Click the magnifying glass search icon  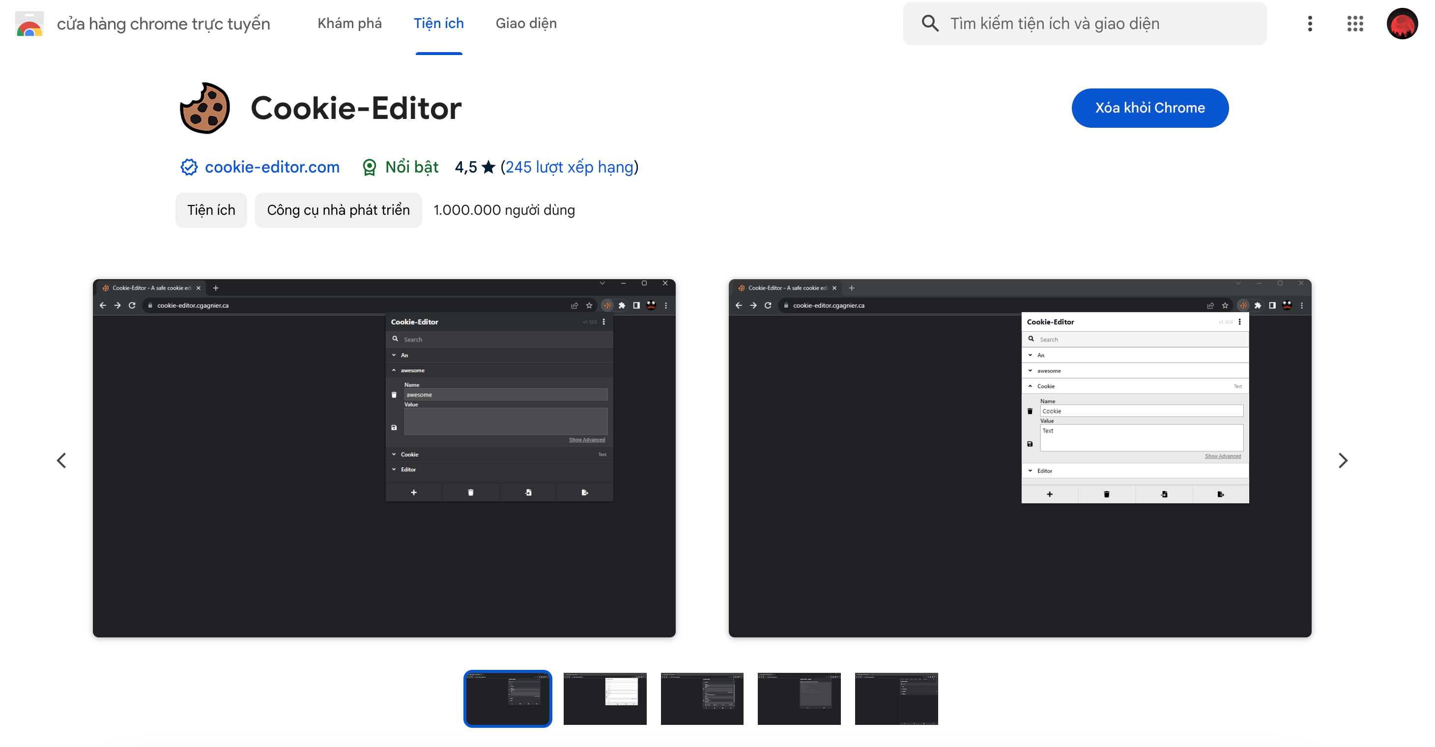[x=930, y=24]
